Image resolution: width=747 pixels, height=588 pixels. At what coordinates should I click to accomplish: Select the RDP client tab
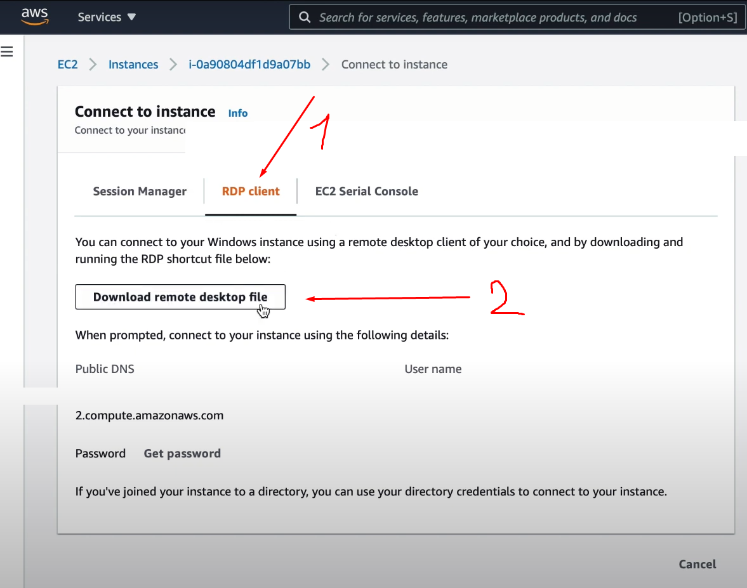click(x=251, y=191)
